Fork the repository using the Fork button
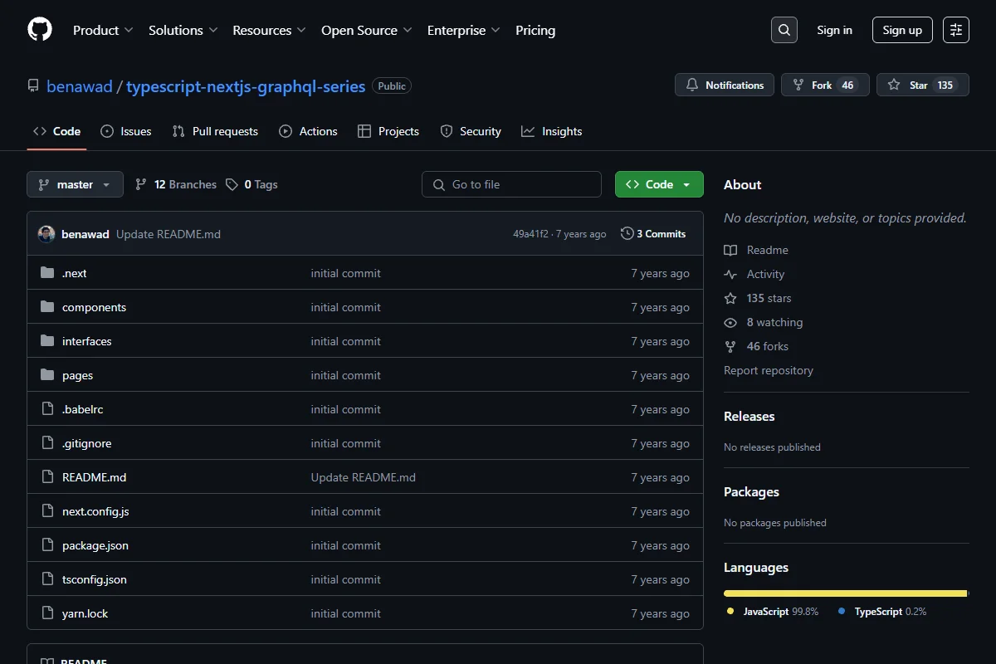Screen dimensions: 996x664 click(x=825, y=85)
